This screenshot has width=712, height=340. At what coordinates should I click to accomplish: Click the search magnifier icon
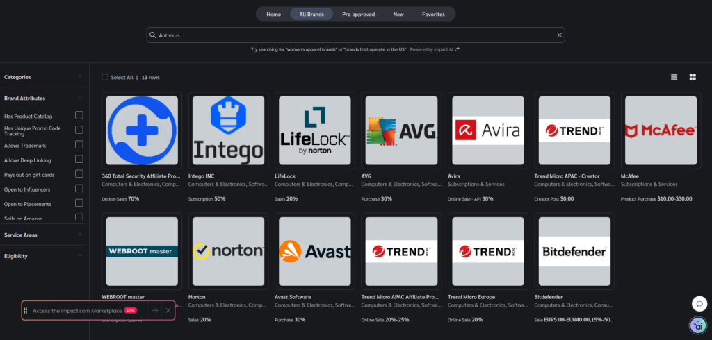tap(153, 35)
